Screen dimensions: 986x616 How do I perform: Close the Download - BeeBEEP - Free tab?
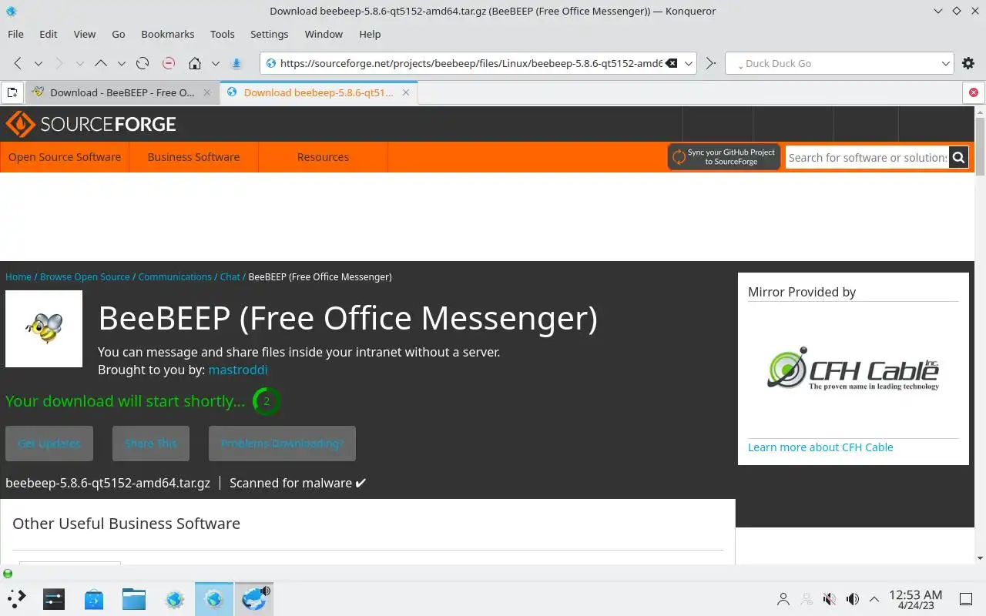point(206,92)
